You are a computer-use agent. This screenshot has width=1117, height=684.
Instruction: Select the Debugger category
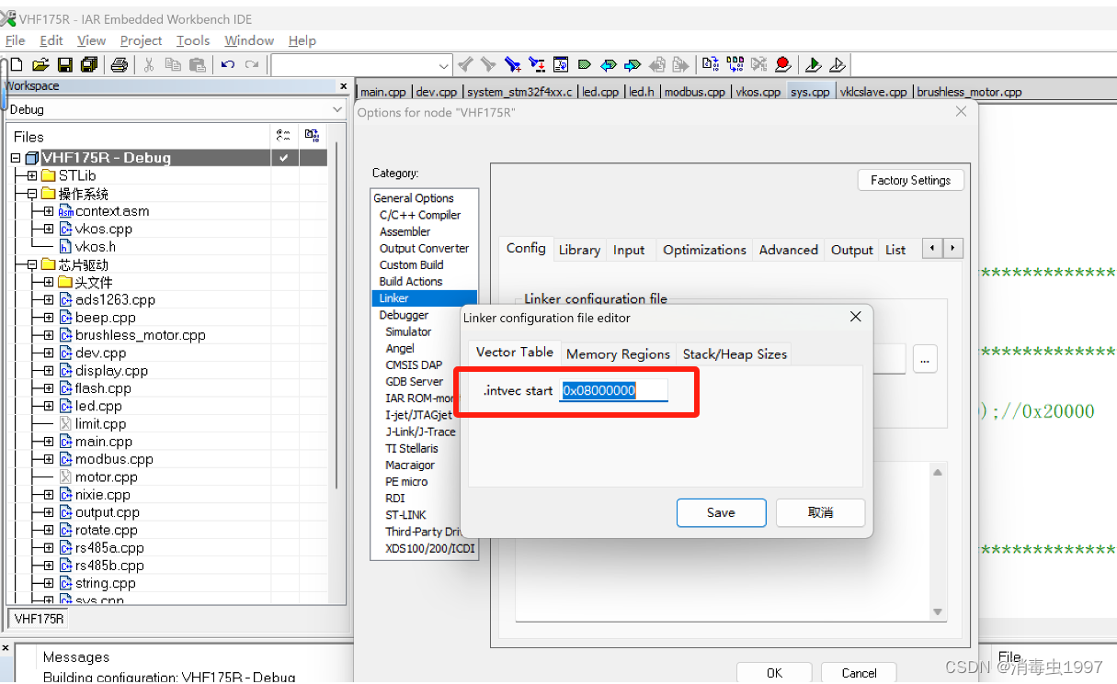pos(404,315)
